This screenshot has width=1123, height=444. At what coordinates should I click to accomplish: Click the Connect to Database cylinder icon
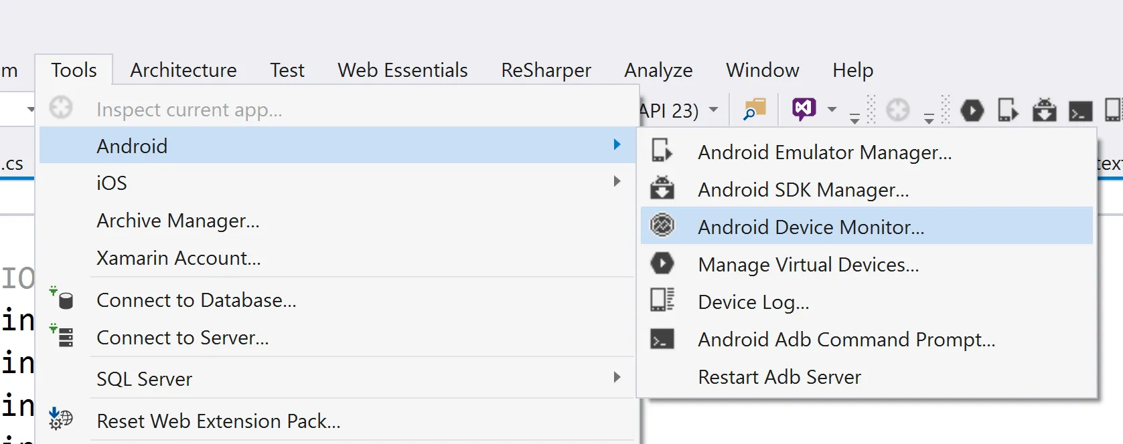(62, 298)
